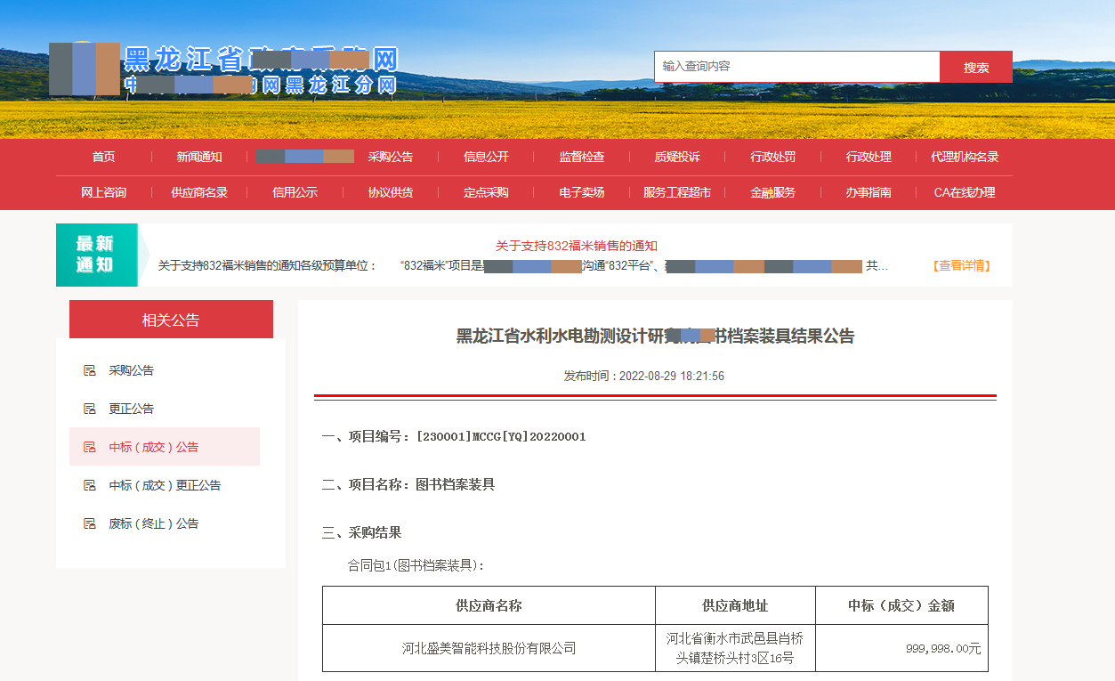Screen dimensions: 1115x681
Task: Click the icon beside 中标（成交）更正公告
Action: pyautogui.click(x=89, y=485)
